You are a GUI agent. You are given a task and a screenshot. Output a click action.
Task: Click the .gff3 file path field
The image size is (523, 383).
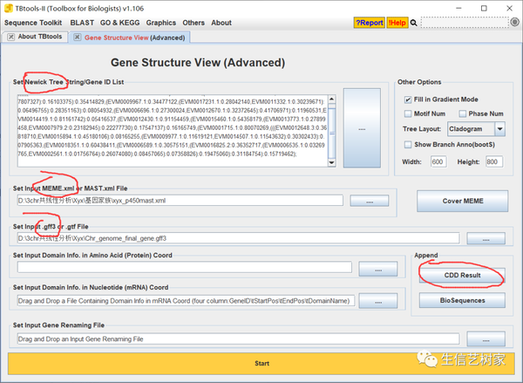pos(239,238)
